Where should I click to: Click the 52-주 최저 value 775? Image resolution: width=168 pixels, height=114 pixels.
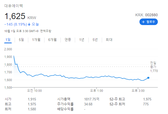(146, 104)
